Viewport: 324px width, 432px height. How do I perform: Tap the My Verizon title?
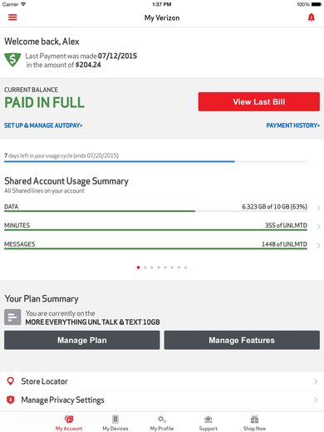click(x=162, y=18)
